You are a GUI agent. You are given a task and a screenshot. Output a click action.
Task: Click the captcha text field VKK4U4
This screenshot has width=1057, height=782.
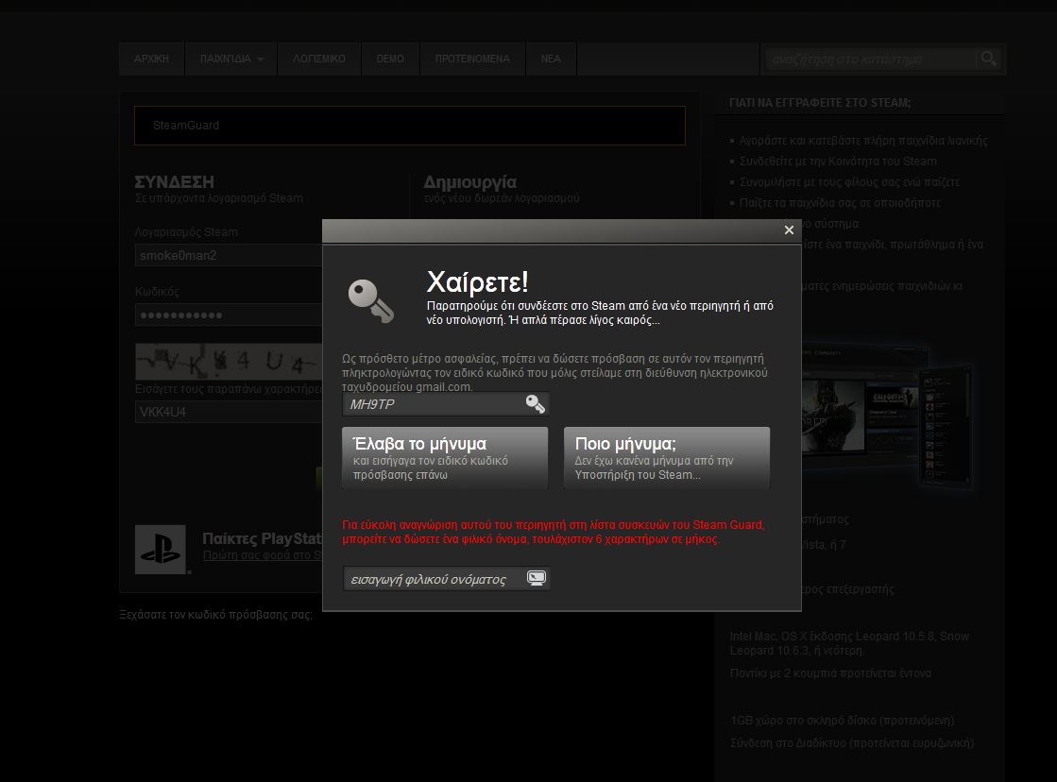pos(230,412)
